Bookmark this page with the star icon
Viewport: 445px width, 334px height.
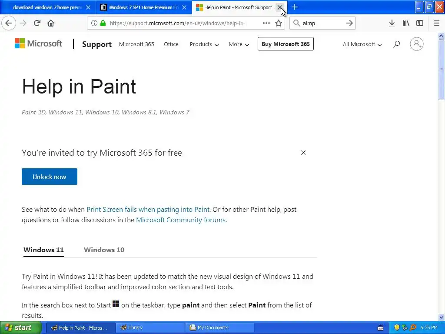click(279, 23)
